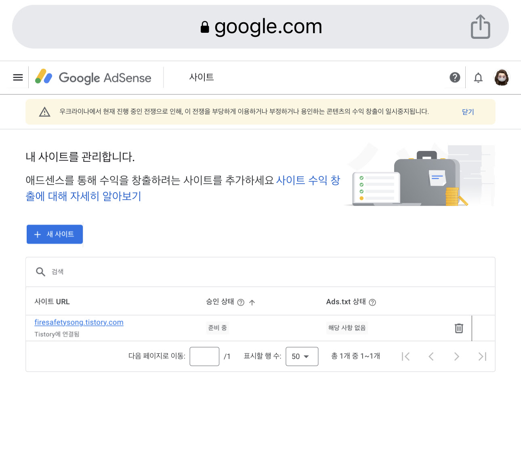The height and width of the screenshot is (454, 521).
Task: Delete the firesafetysong.tistory.com site
Action: pyautogui.click(x=459, y=328)
